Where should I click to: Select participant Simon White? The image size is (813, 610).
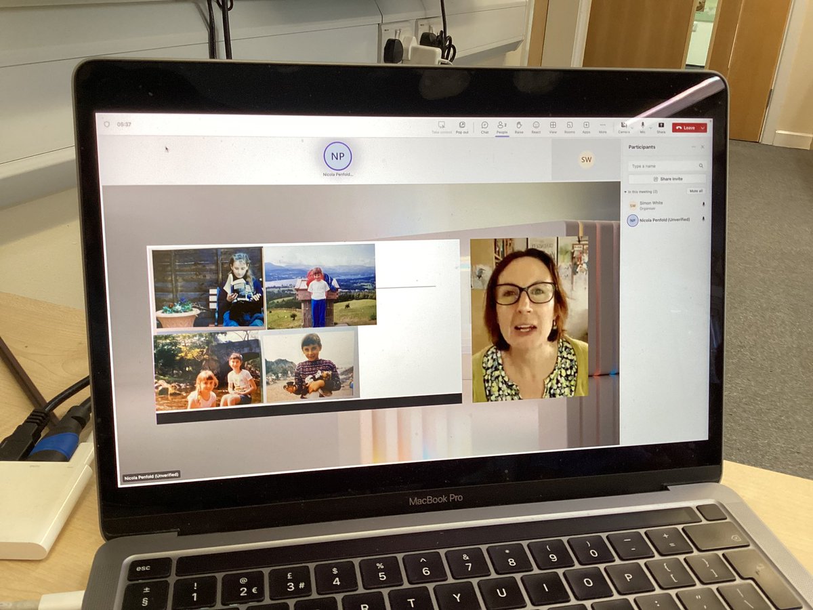point(667,205)
